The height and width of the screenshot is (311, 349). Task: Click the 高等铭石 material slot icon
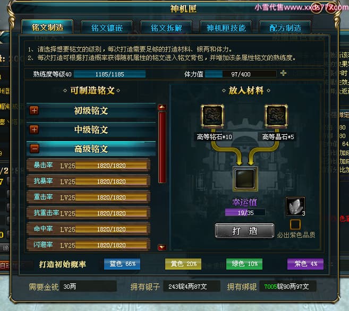212,116
